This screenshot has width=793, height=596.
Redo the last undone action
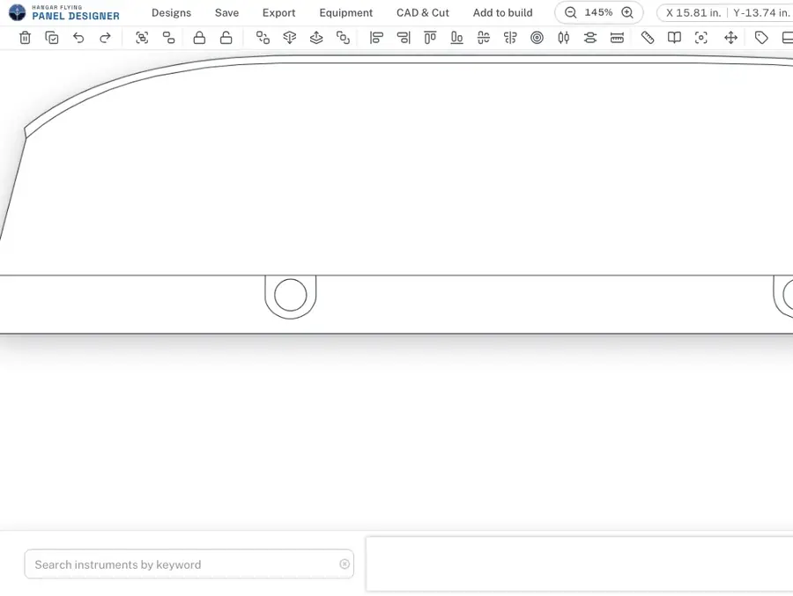pyautogui.click(x=105, y=38)
